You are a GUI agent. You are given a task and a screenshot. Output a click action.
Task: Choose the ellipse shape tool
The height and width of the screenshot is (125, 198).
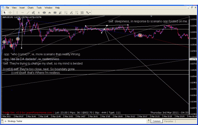point(44,13)
